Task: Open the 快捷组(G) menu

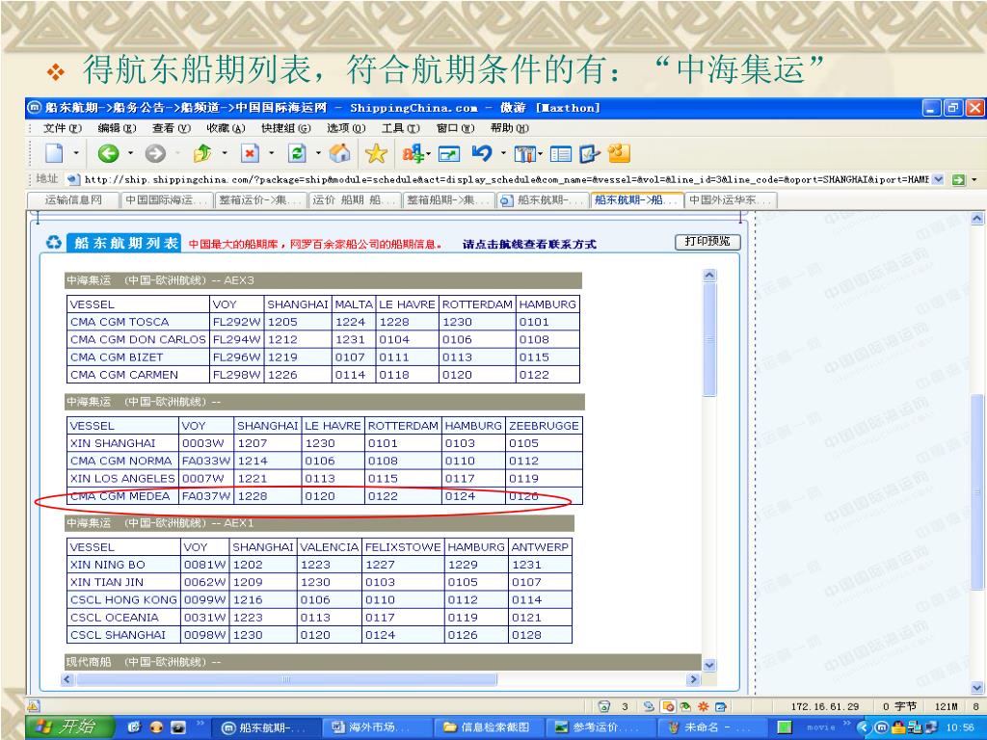Action: [285, 128]
